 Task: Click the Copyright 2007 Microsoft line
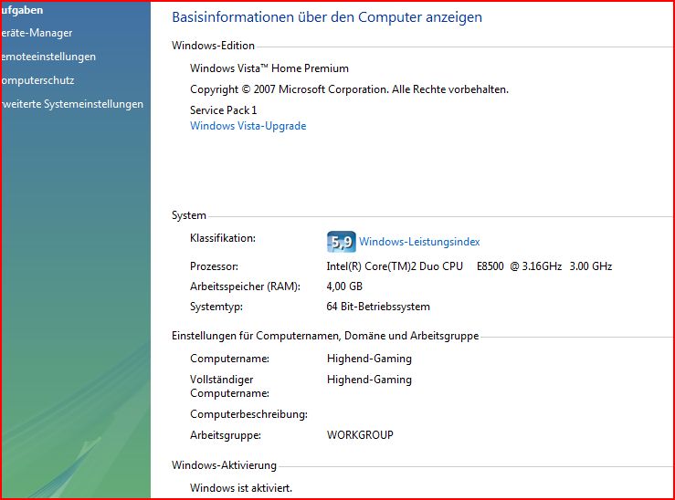(x=349, y=89)
